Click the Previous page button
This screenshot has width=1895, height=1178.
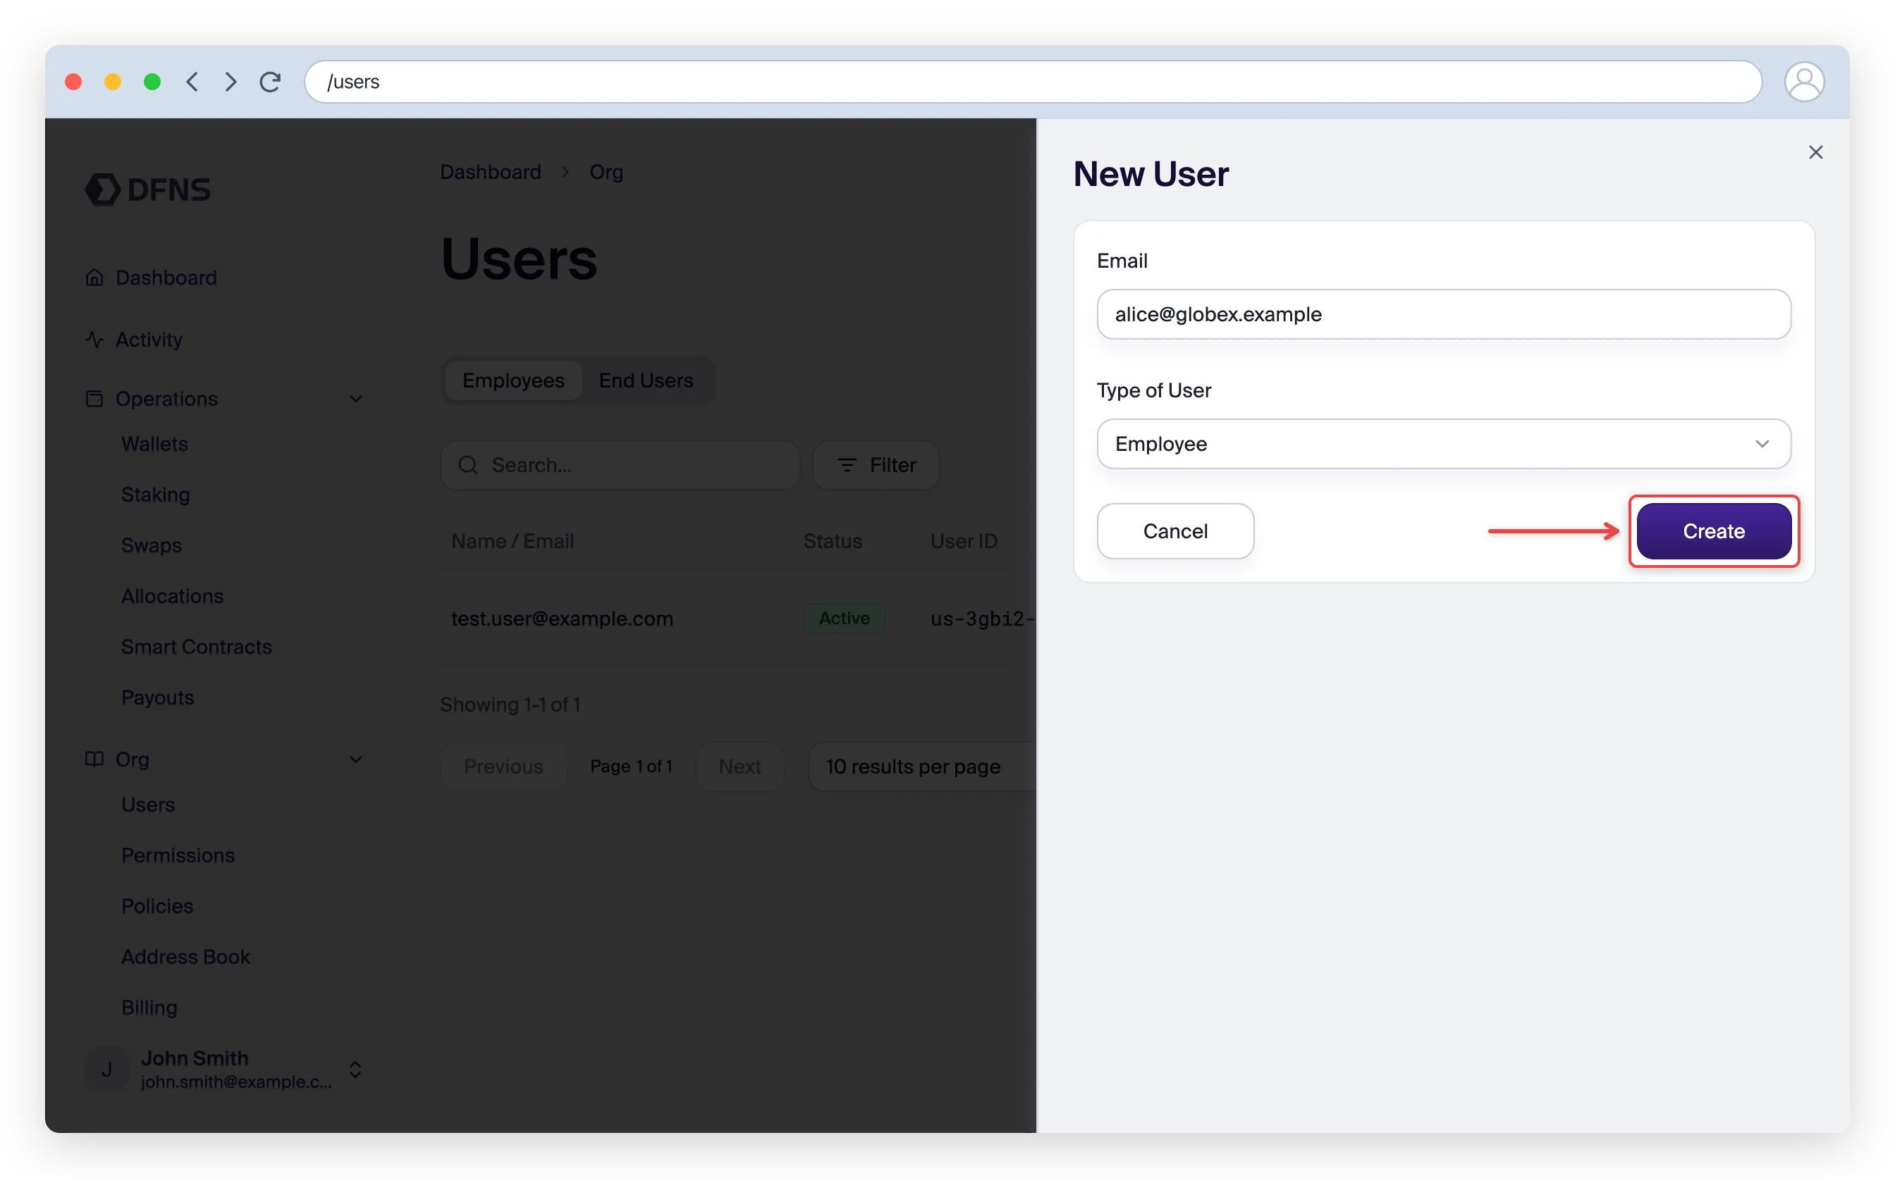click(503, 767)
